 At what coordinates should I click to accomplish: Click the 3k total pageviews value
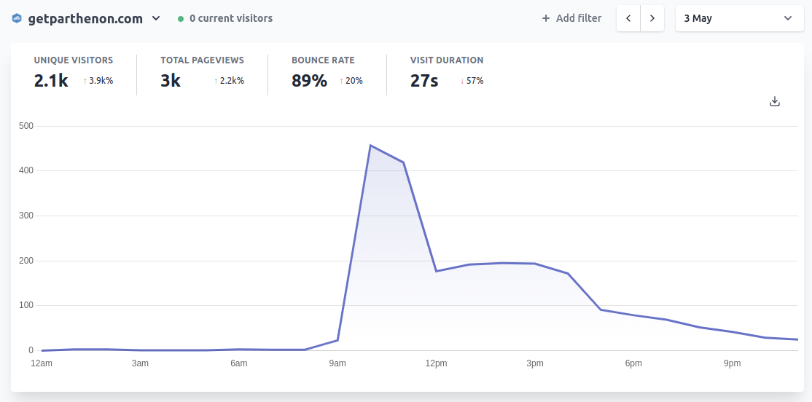[x=171, y=81]
